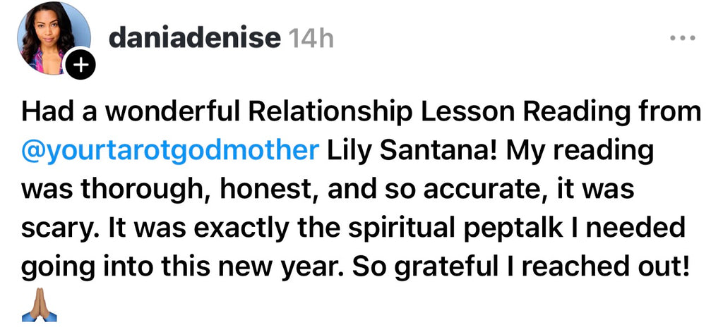This screenshot has width=723, height=332.
Task: Open the @yourtarotgodmother mention link
Action: [172, 152]
